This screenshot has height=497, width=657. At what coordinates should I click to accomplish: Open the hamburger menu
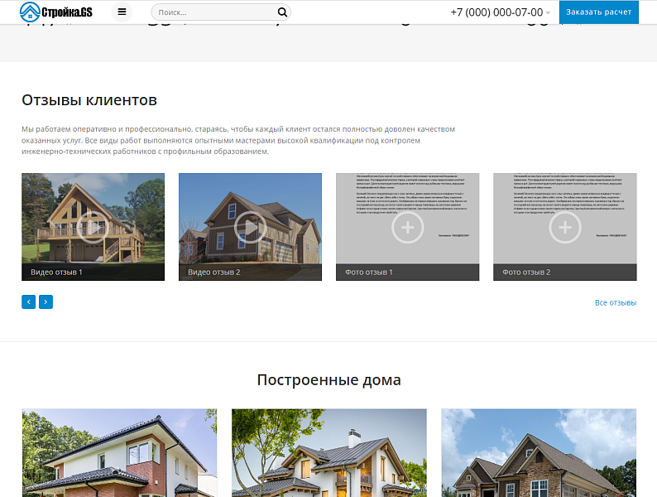[122, 12]
